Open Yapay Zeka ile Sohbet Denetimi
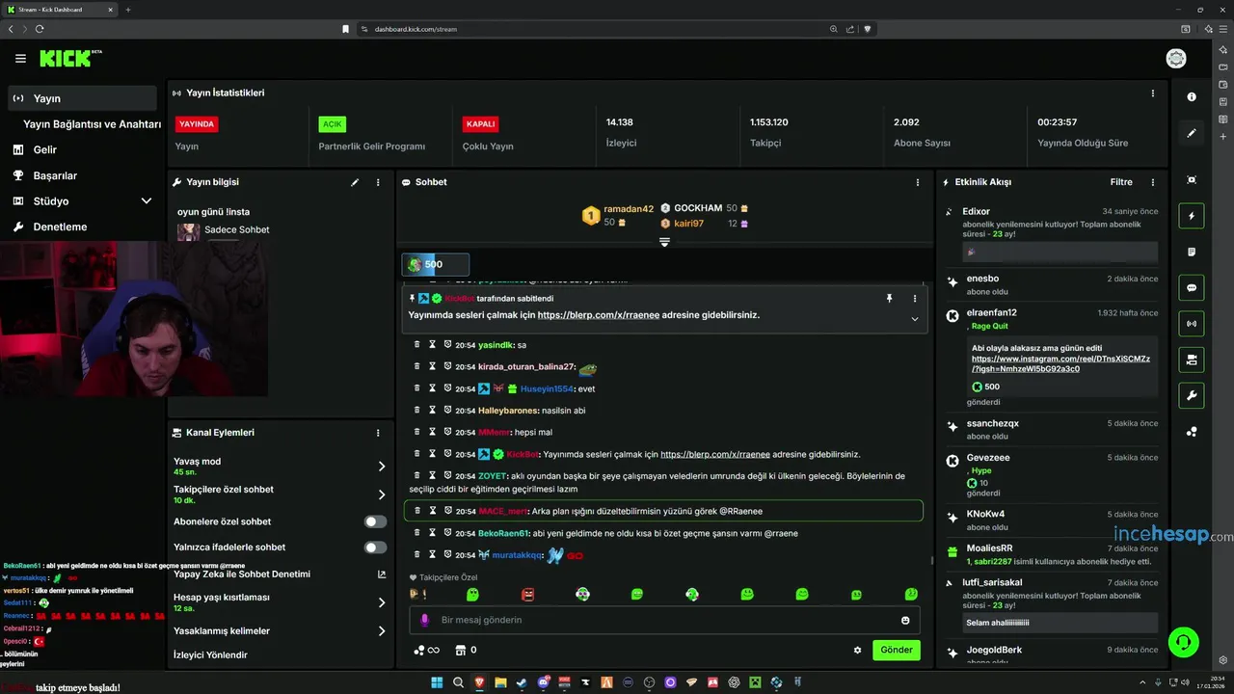The width and height of the screenshot is (1234, 694). pyautogui.click(x=280, y=574)
